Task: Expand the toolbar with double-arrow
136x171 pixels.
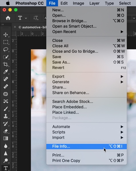Action: pyautogui.click(x=3, y=25)
